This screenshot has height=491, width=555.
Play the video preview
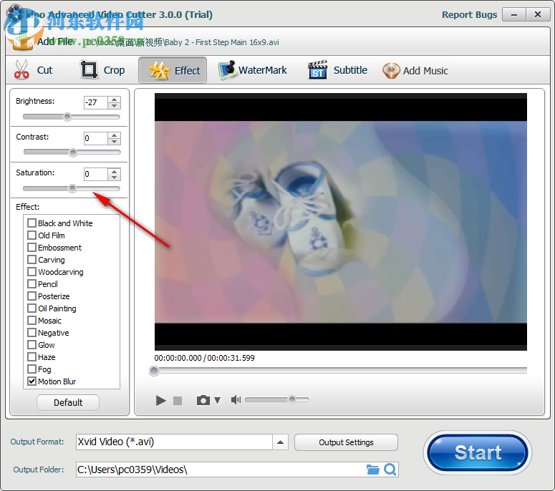coord(160,400)
